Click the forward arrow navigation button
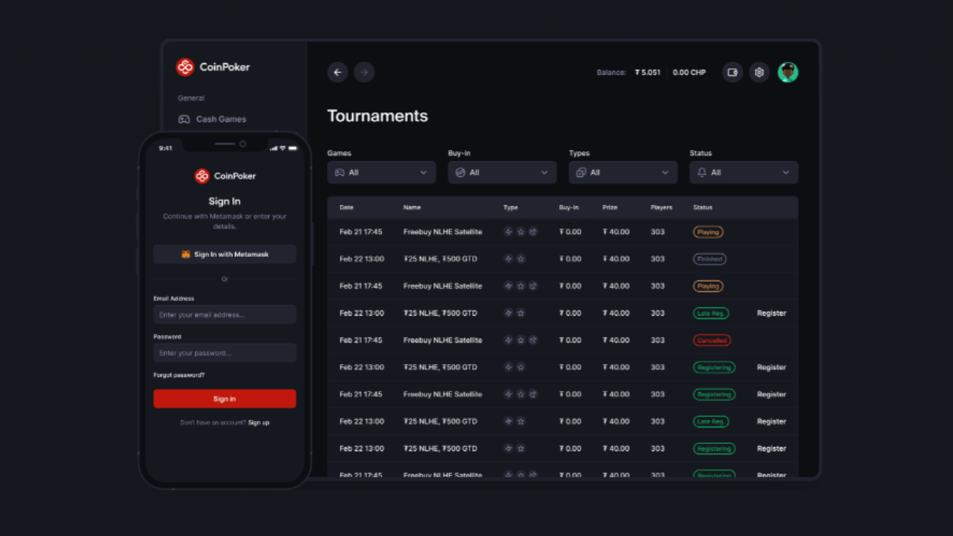953x536 pixels. pyautogui.click(x=364, y=72)
